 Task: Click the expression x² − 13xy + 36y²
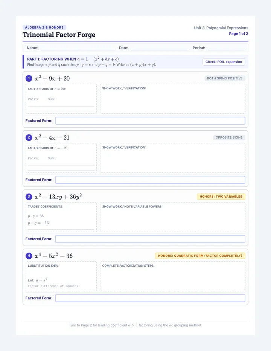(x=58, y=197)
